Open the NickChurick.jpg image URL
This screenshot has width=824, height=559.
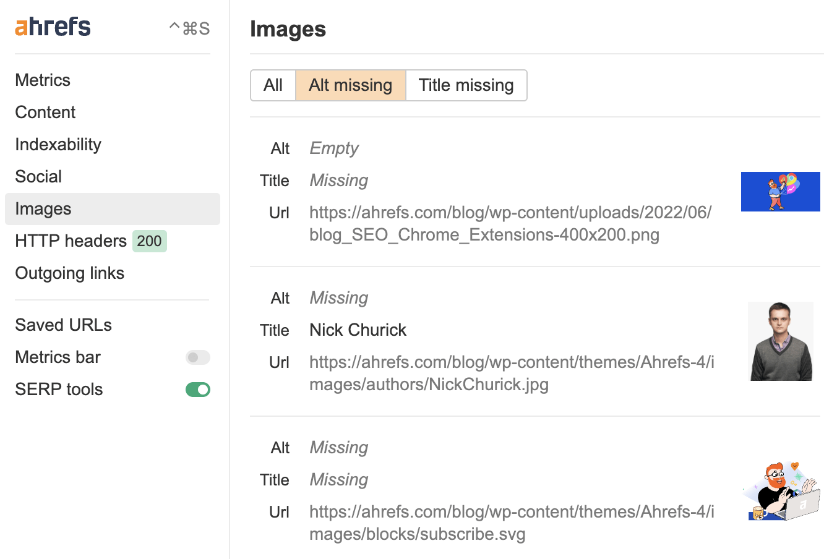tap(512, 373)
